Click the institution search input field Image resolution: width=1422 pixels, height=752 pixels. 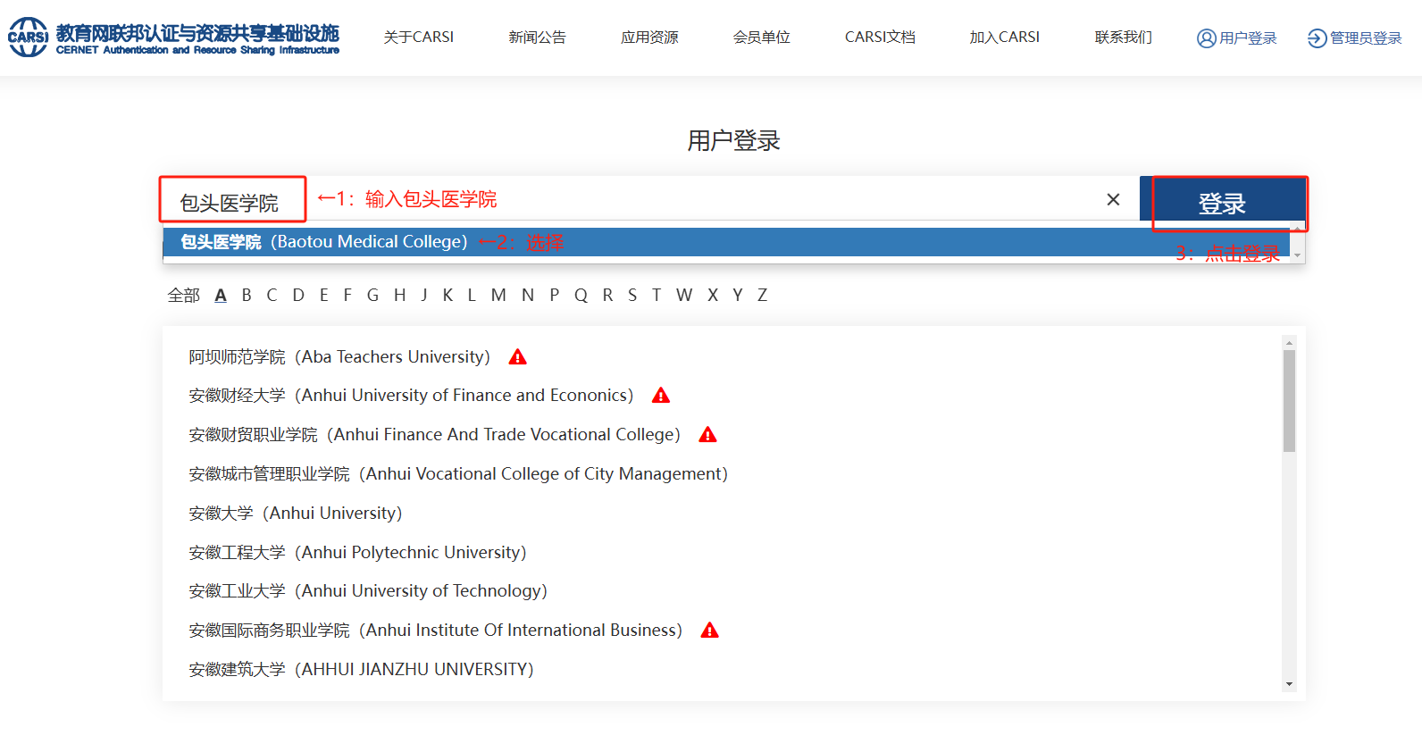[651, 199]
